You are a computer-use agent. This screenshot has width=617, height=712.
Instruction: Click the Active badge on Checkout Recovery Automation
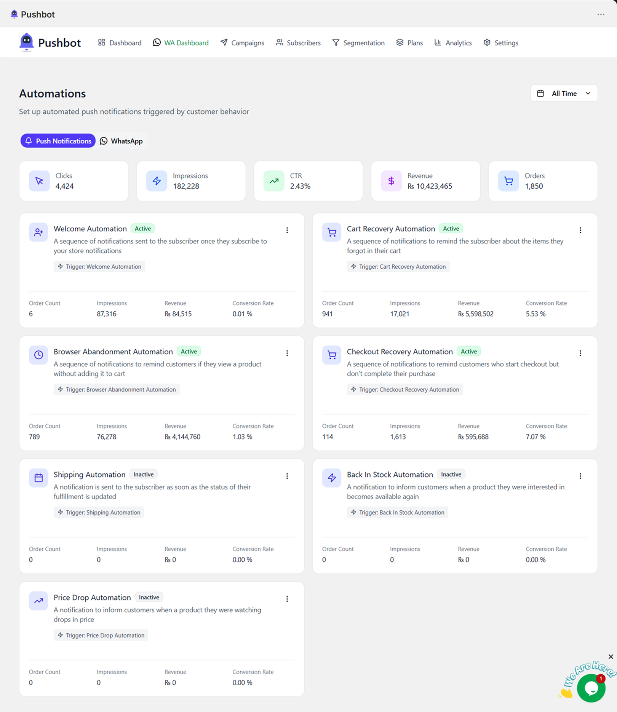tap(469, 352)
